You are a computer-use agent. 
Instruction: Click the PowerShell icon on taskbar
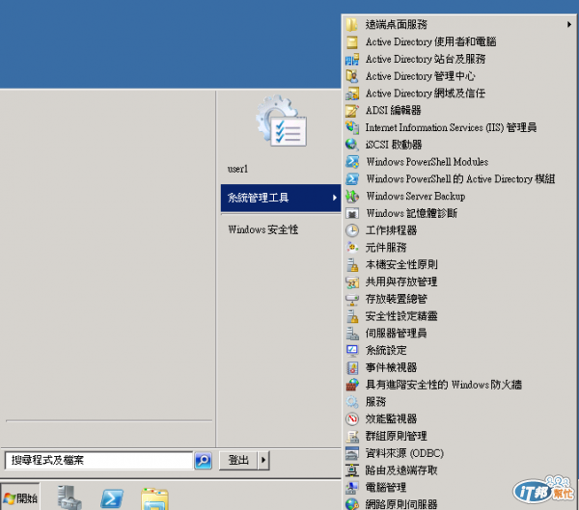pyautogui.click(x=112, y=498)
